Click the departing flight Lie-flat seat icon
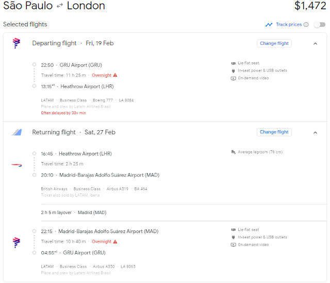This screenshot has width=330, height=283. pyautogui.click(x=233, y=63)
